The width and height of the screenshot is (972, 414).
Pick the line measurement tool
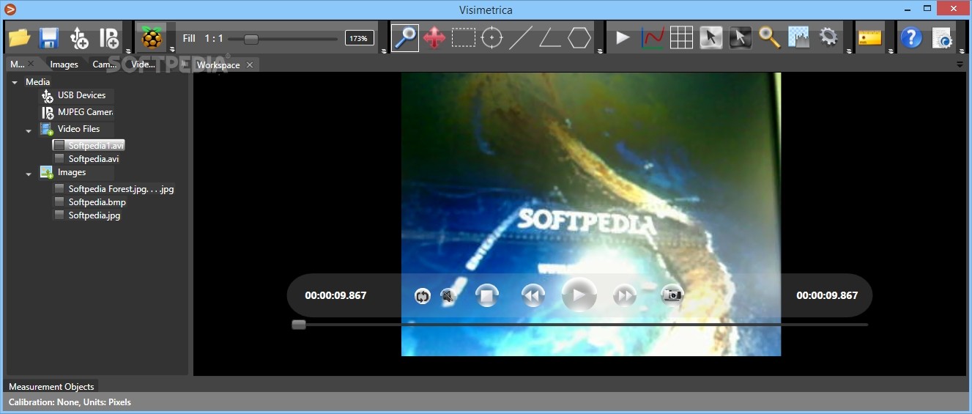click(521, 37)
